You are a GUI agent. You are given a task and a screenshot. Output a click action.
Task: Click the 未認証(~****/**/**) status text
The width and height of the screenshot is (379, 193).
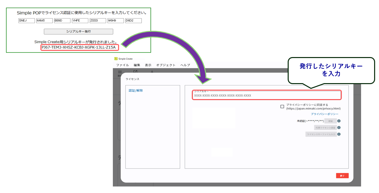(x=311, y=121)
